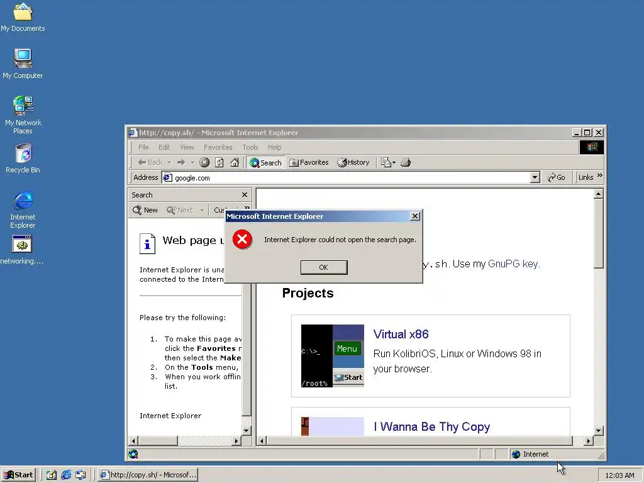
Task: Select the networking desktop file icon
Action: point(22,250)
